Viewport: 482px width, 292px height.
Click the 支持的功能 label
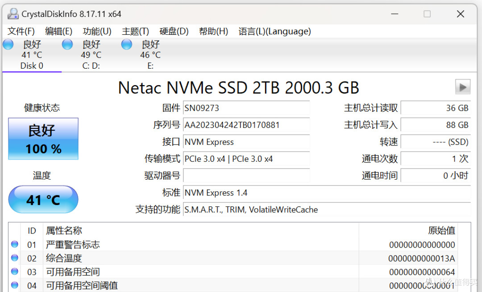158,210
